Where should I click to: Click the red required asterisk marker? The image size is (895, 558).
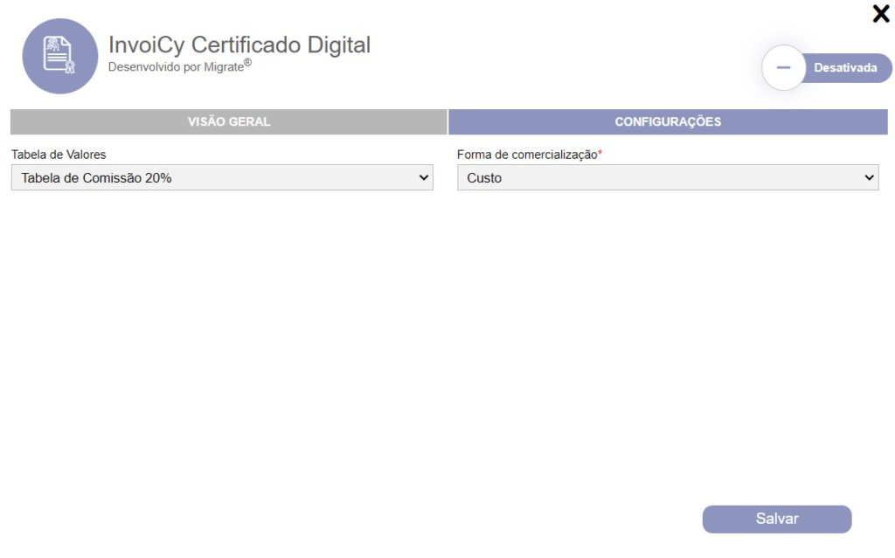600,154
